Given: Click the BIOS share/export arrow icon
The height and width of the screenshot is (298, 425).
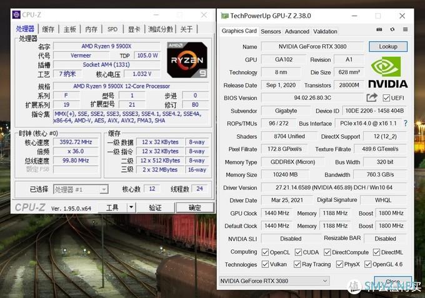Looking at the screenshot, I should (372, 97).
